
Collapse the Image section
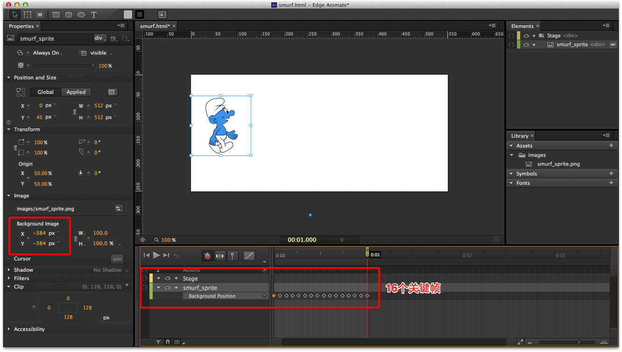(x=9, y=196)
